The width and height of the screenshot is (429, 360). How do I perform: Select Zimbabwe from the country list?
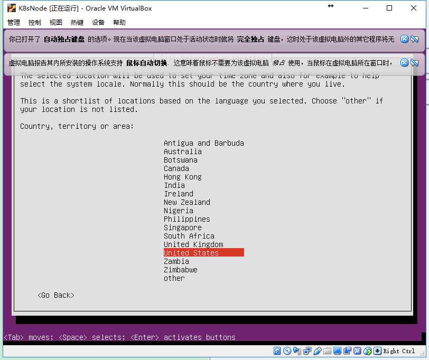(x=181, y=270)
